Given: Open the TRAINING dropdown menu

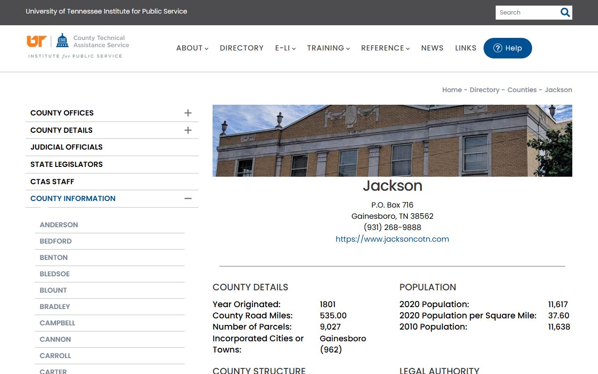Looking at the screenshot, I should click(x=328, y=48).
